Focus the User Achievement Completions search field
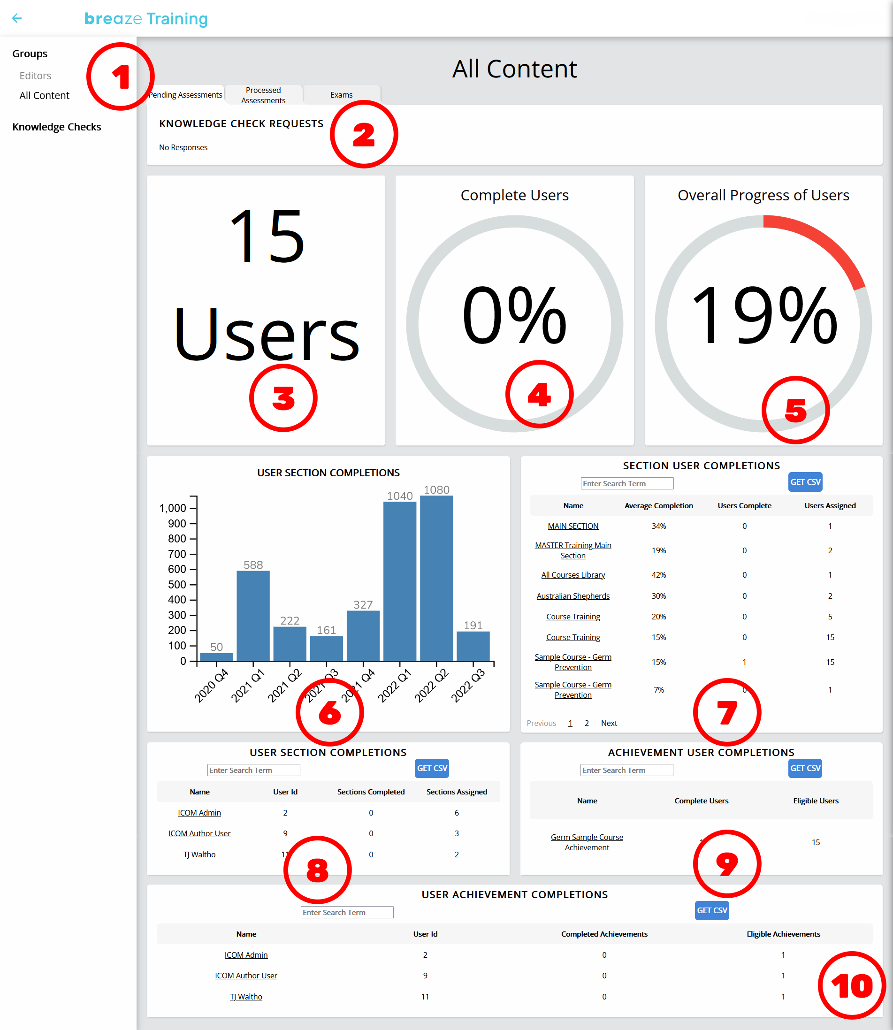Image resolution: width=893 pixels, height=1030 pixels. coord(347,912)
